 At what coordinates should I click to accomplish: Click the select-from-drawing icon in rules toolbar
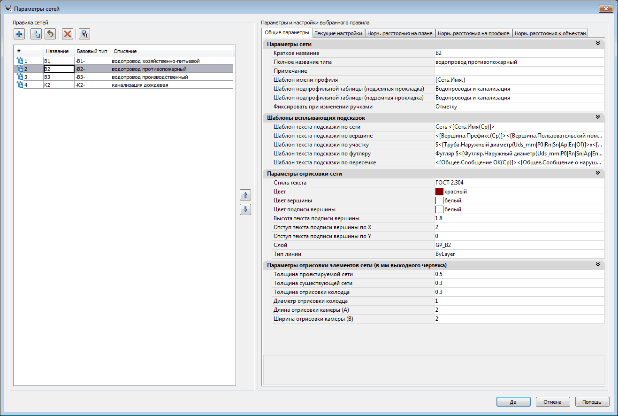tap(84, 34)
